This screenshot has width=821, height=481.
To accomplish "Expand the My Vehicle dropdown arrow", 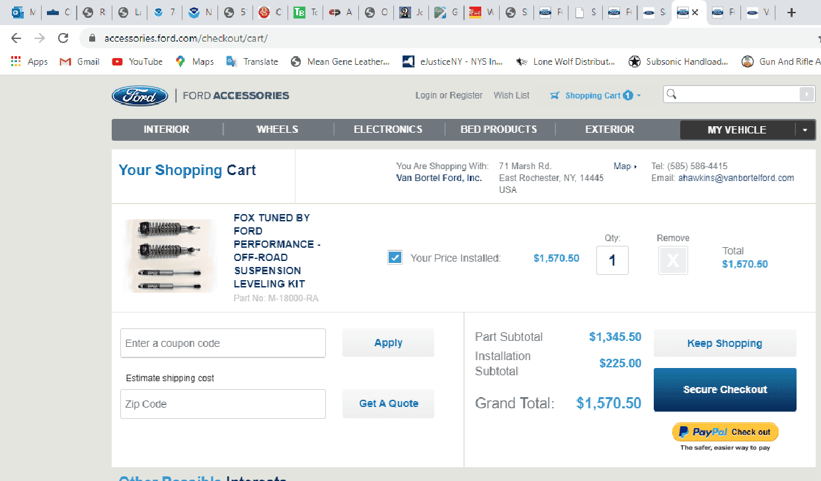I will coord(805,130).
